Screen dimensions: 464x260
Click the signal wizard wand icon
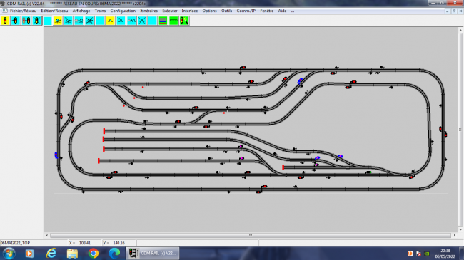click(184, 21)
